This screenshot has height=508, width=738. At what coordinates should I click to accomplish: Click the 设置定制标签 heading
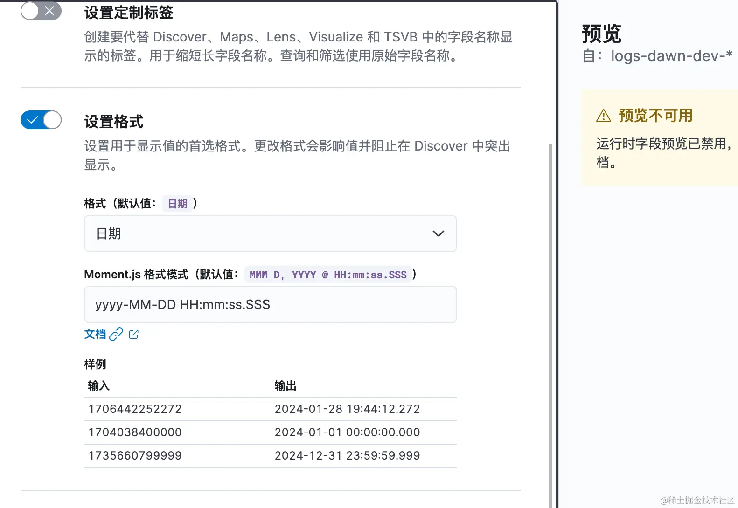click(x=129, y=13)
